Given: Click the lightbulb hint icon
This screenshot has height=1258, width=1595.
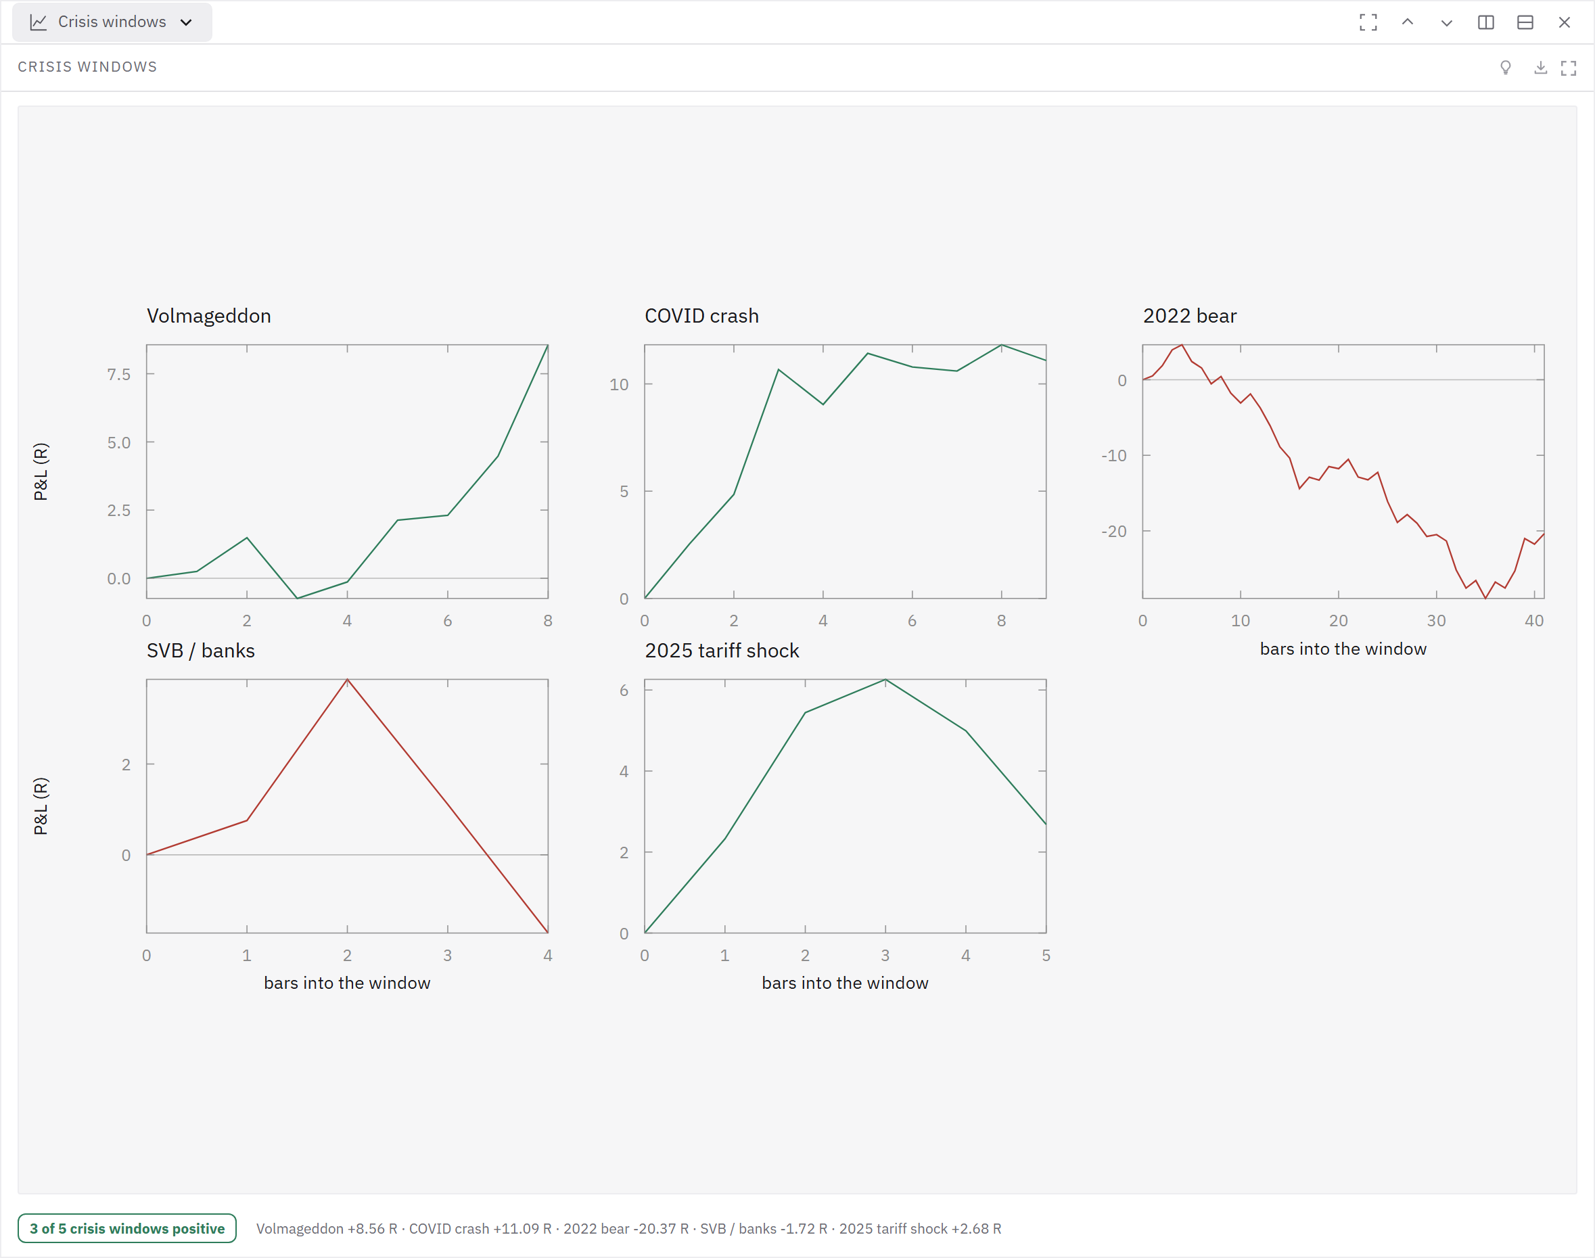Looking at the screenshot, I should tap(1506, 68).
